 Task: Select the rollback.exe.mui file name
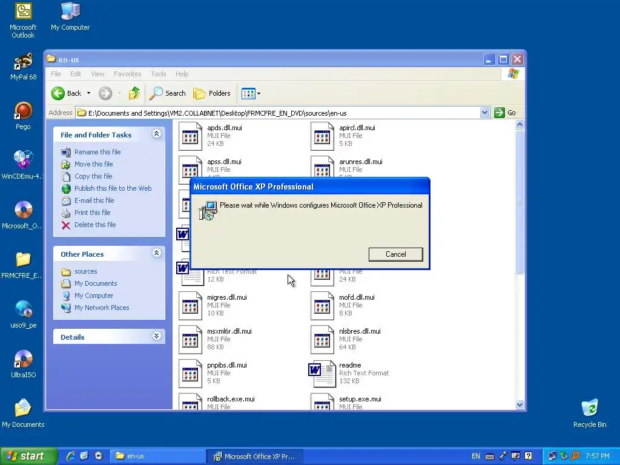click(231, 399)
